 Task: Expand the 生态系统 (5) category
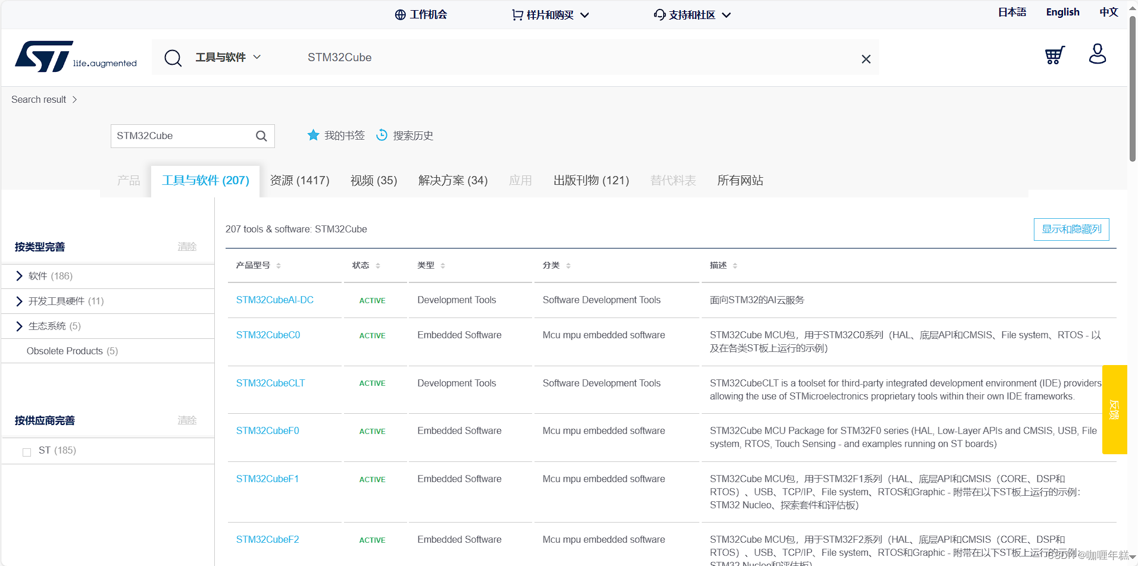19,326
